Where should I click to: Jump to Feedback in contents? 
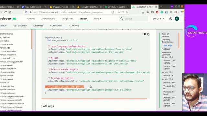point(166,49)
